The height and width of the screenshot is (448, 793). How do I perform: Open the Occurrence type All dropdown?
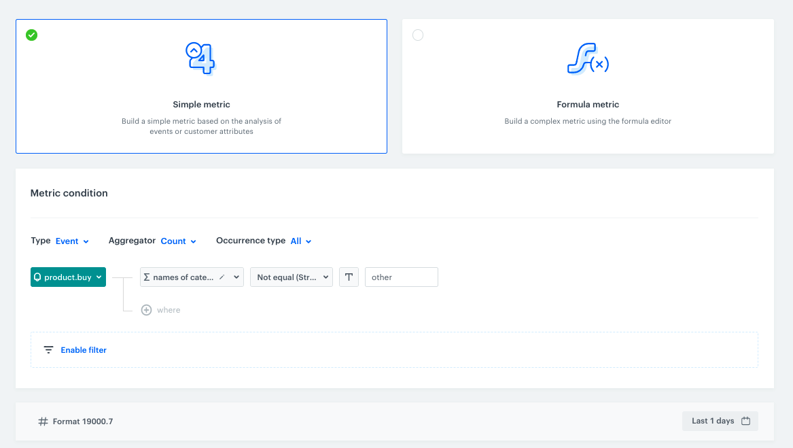click(x=301, y=241)
